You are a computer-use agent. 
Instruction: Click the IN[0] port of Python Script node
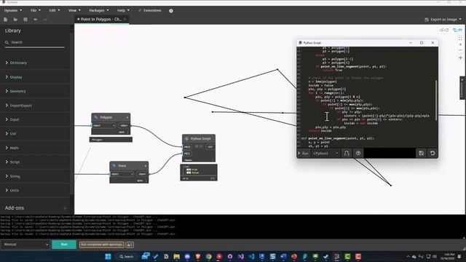(x=187, y=147)
